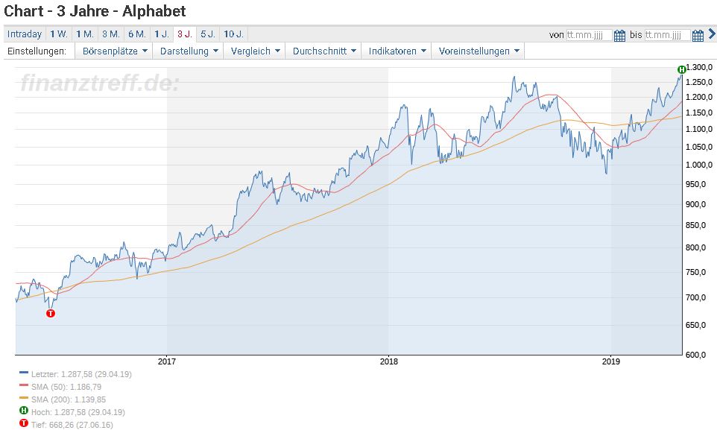The image size is (717, 433).
Task: Click the 1.300,0 y-axis value
Action: coord(699,67)
